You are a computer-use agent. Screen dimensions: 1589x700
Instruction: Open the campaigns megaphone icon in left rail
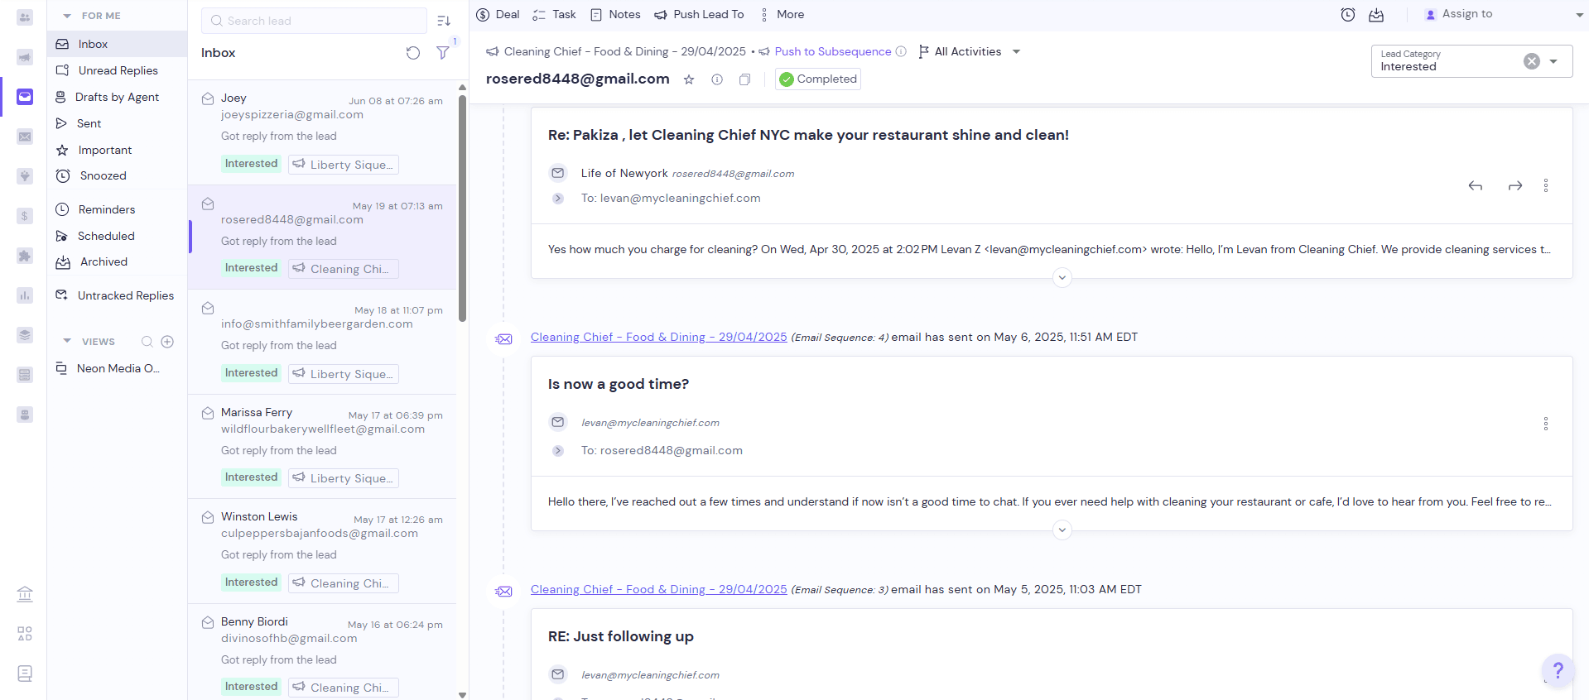(25, 57)
